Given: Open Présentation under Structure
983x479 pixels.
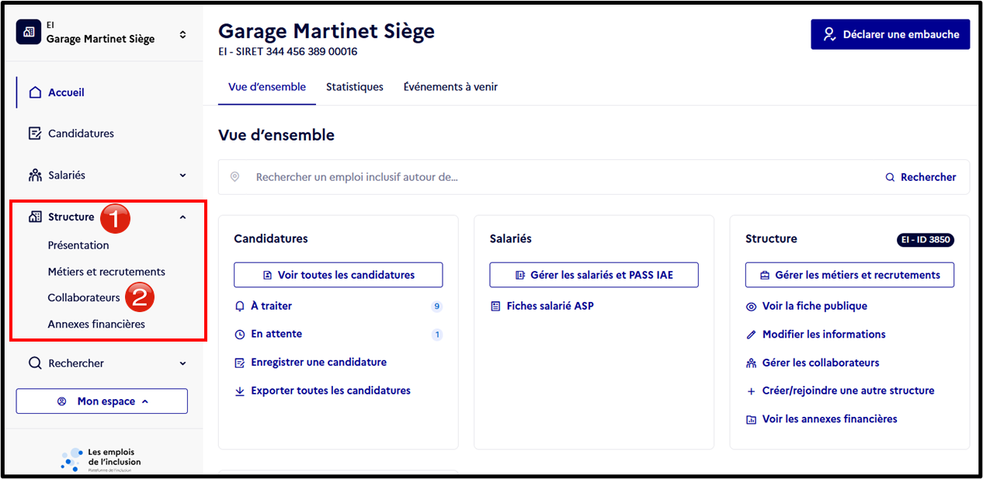Looking at the screenshot, I should tap(78, 245).
